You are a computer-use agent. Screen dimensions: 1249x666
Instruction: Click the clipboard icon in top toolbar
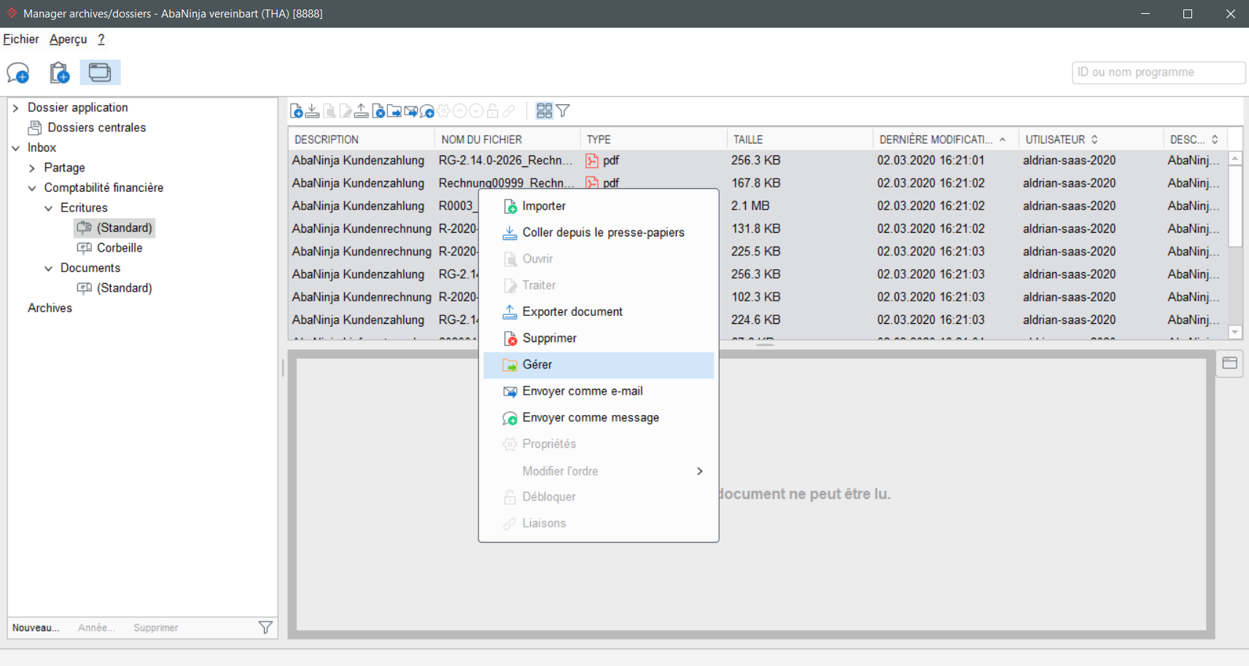coord(59,73)
